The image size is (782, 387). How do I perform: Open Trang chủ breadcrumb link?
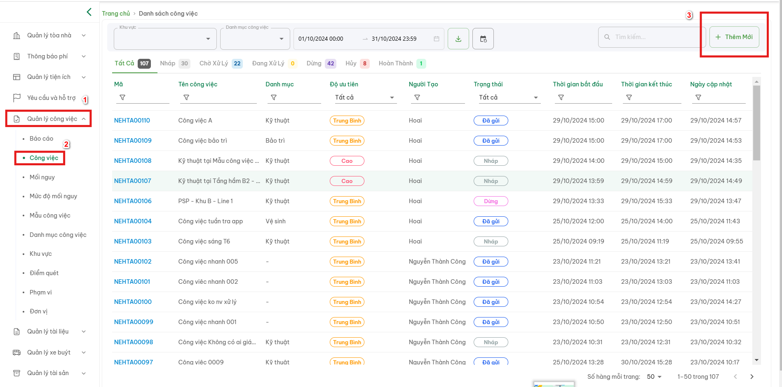(x=116, y=14)
